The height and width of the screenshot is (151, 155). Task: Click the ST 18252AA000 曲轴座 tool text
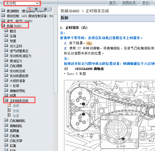(x=84, y=69)
